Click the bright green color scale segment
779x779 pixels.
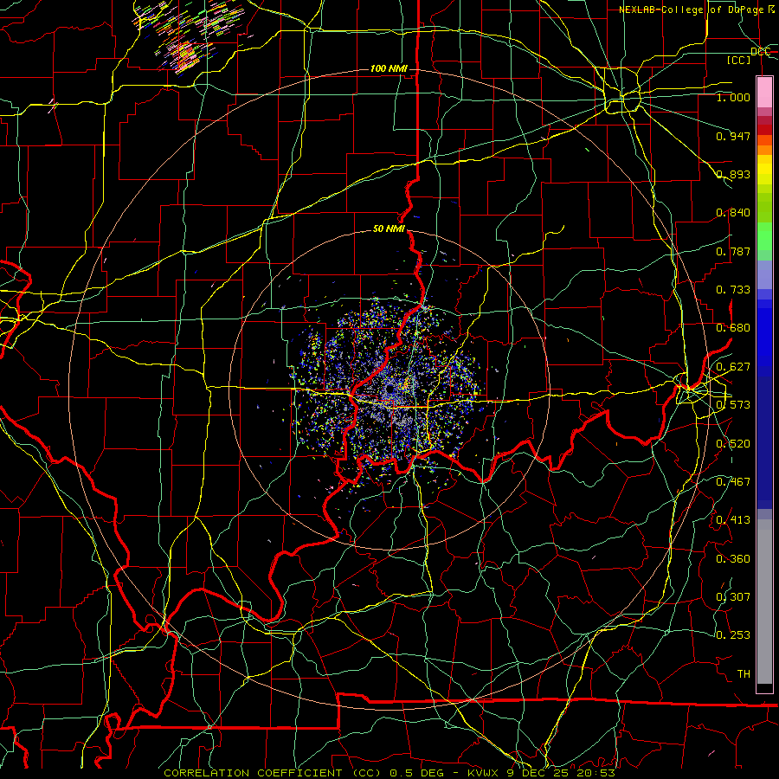point(764,235)
